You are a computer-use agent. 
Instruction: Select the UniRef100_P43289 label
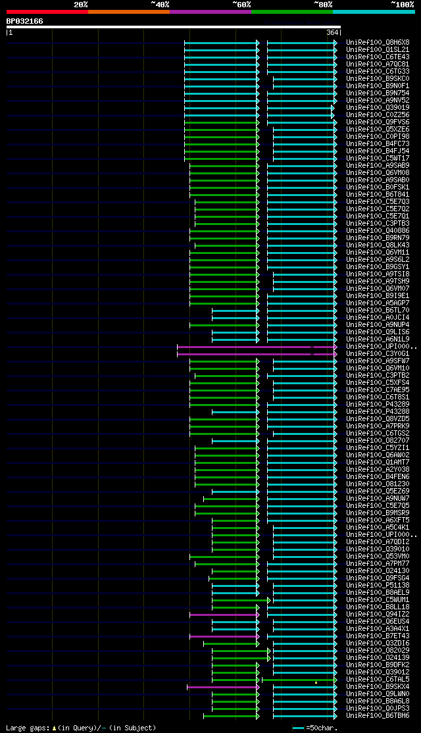378,405
